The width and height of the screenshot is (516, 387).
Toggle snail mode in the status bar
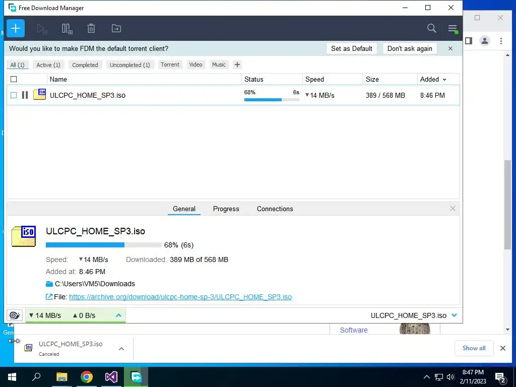(x=15, y=315)
